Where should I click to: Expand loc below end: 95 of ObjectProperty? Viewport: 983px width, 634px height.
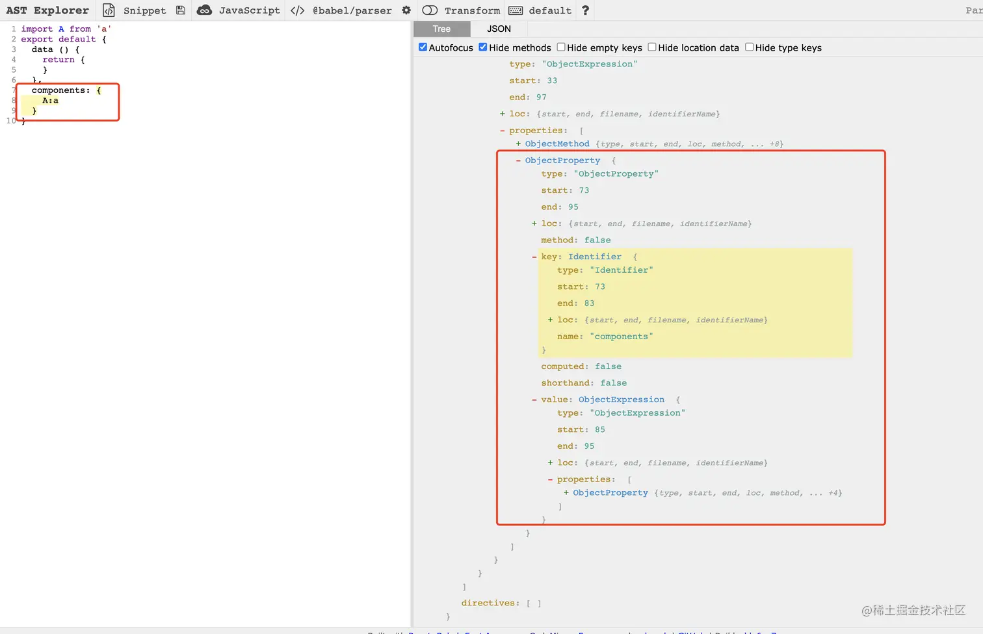[x=534, y=223]
